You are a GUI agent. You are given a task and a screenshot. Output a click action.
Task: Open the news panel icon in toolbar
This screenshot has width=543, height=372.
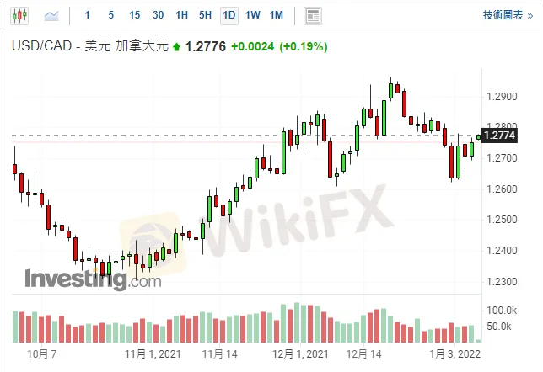pyautogui.click(x=313, y=15)
